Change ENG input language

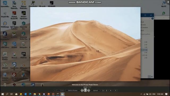click(154, 94)
